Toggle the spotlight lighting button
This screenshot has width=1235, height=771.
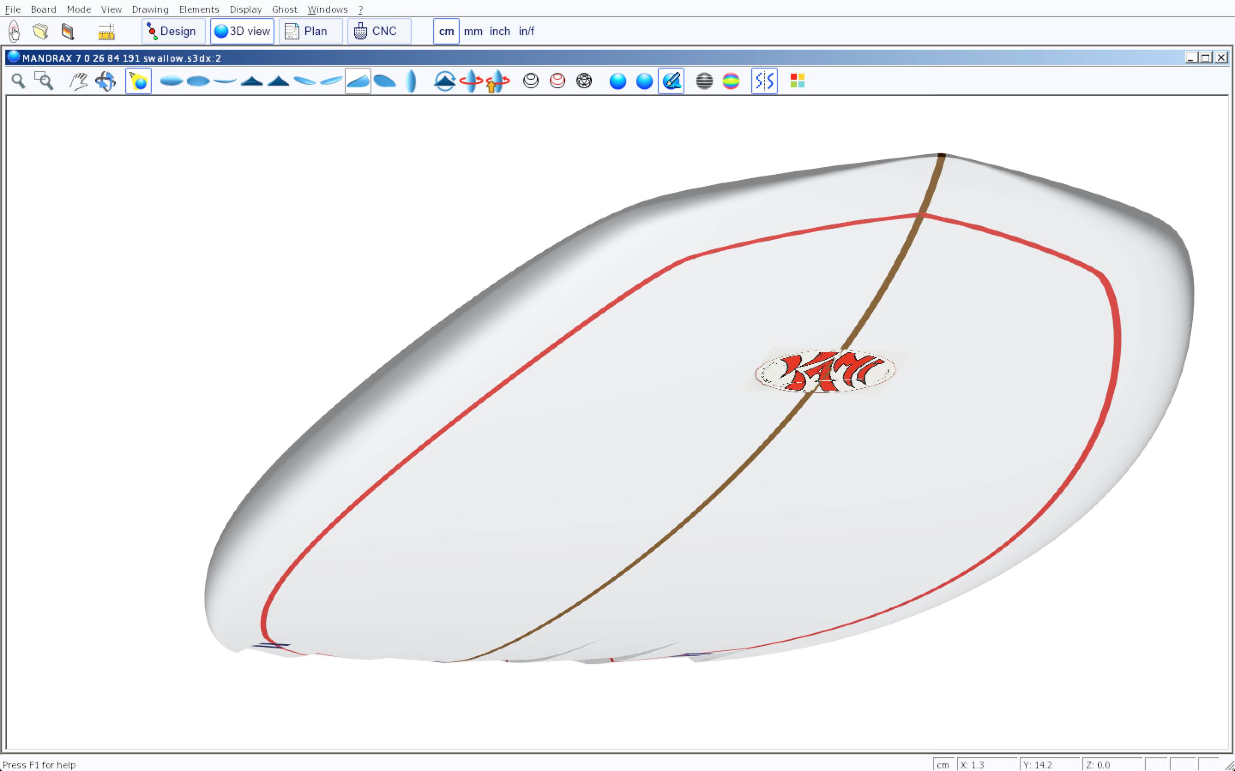(x=139, y=81)
